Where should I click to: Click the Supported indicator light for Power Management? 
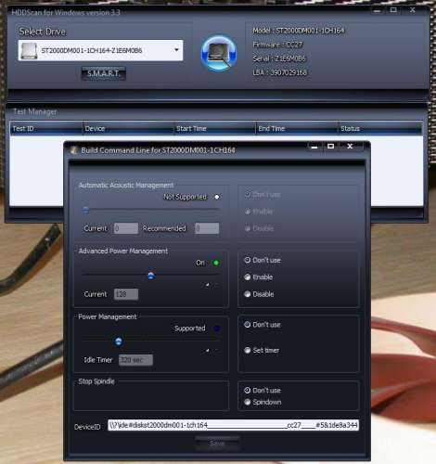pyautogui.click(x=217, y=329)
